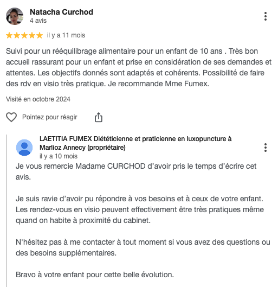This screenshot has height=287, width=278.
Task: Open Natacha Curchod's profile photo
Action: [x=15, y=16]
